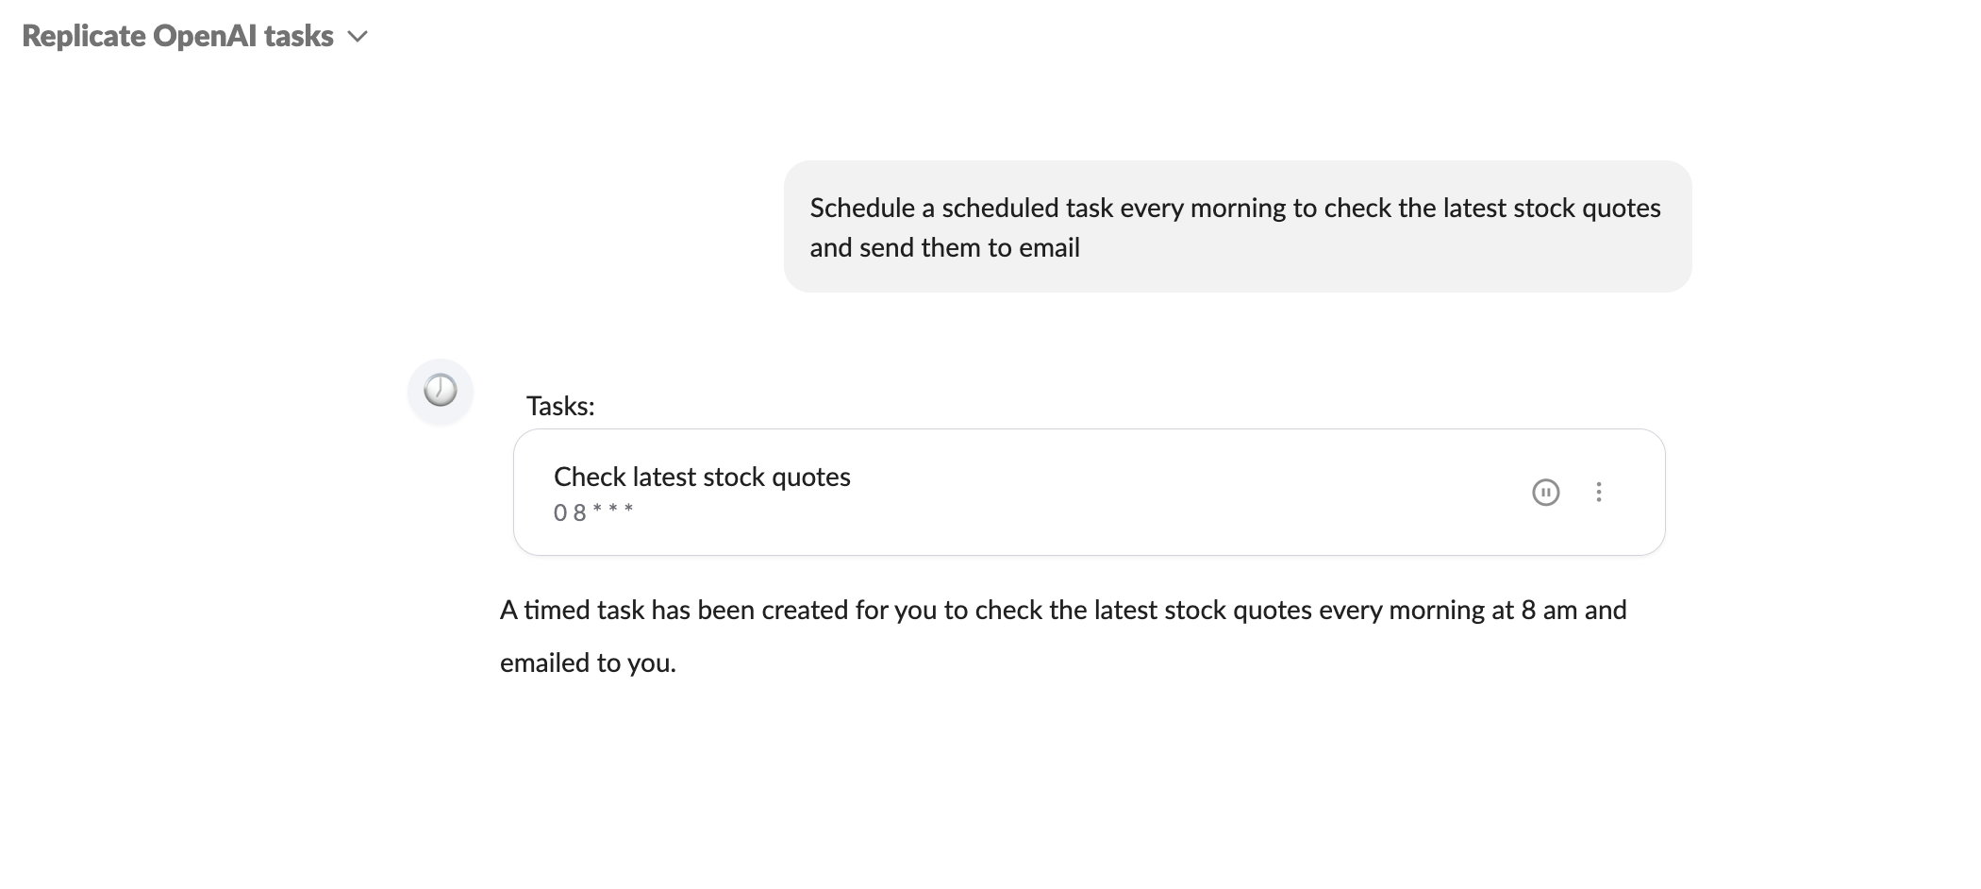Open the three-dot menu for the scheduled task
Screen dimensions: 1981x889
pos(1599,492)
